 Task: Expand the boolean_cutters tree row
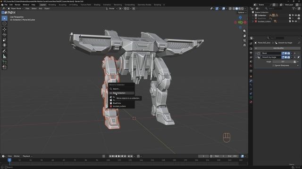click(x=253, y=22)
